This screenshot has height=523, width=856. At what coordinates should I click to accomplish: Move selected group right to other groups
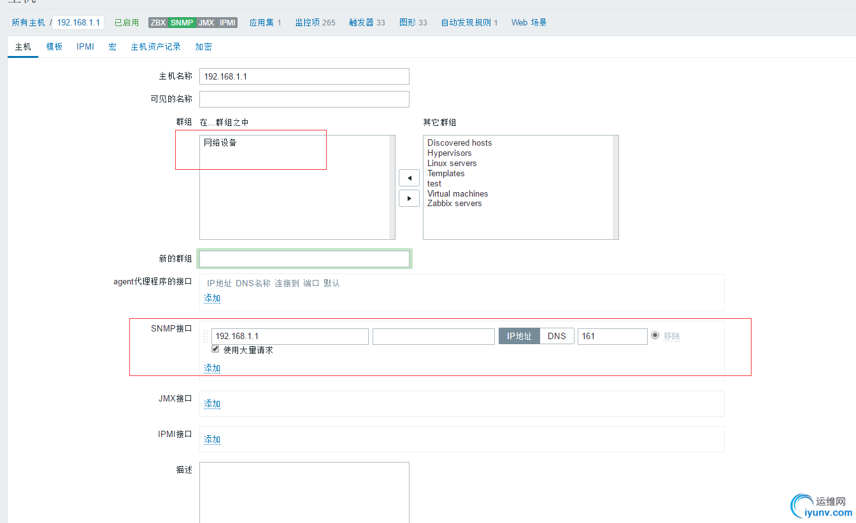[409, 199]
